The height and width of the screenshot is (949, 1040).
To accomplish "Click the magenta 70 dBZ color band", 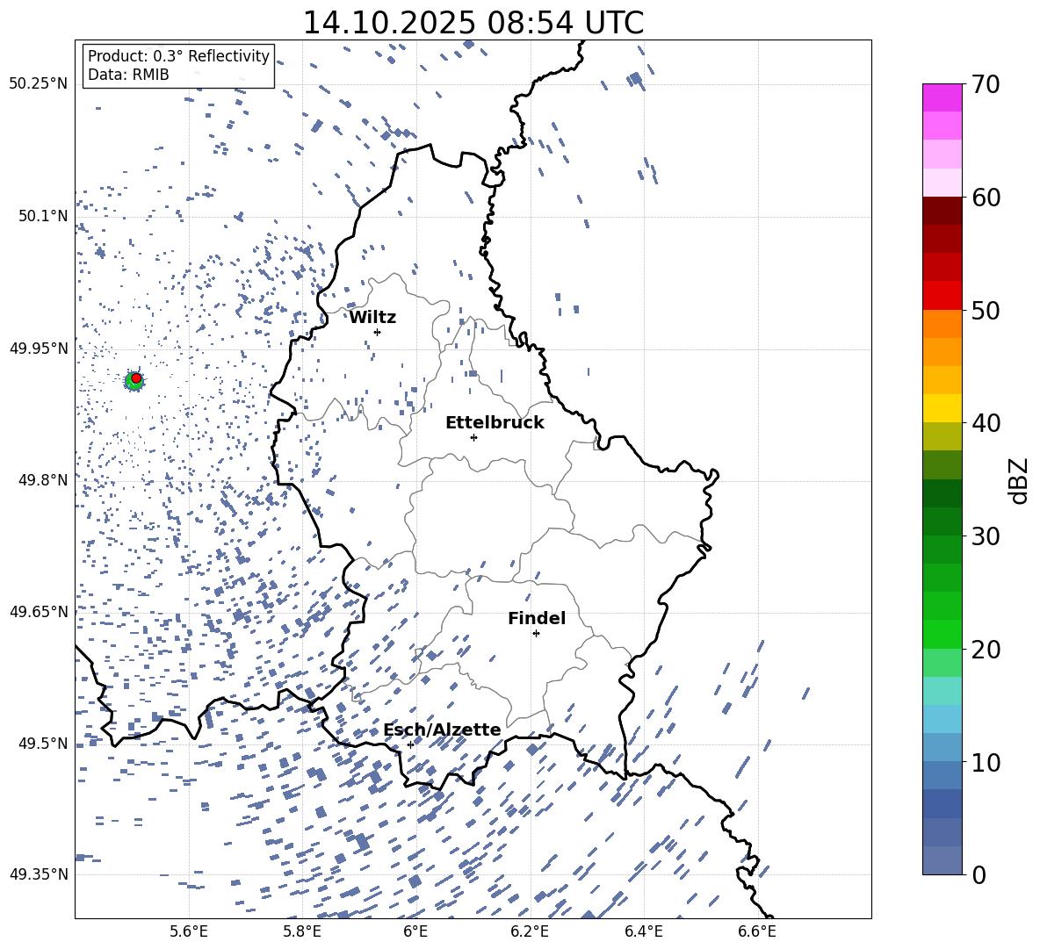I will coord(942,97).
